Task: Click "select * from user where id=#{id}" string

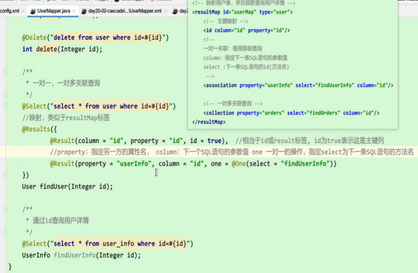Action: (x=111, y=106)
